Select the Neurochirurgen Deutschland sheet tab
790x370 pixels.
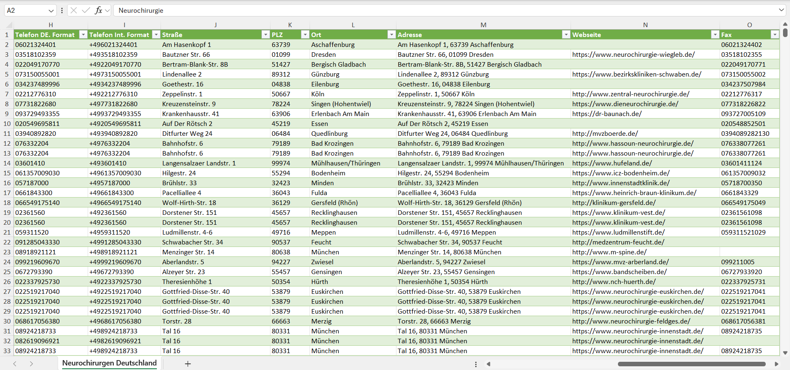(110, 363)
